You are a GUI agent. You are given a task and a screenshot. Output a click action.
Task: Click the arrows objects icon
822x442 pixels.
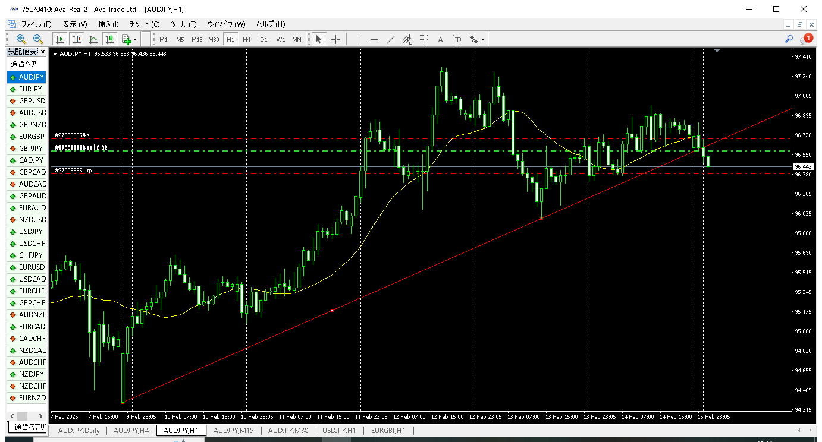click(x=473, y=39)
